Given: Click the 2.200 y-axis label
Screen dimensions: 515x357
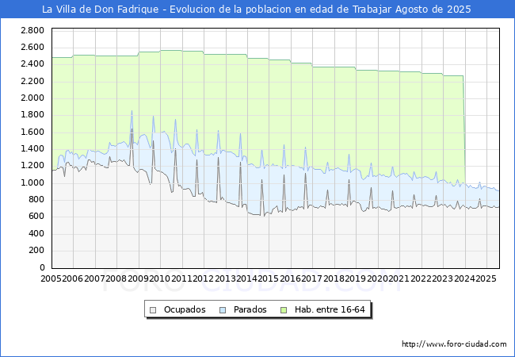Looking at the screenshot, I should pyautogui.click(x=32, y=81).
